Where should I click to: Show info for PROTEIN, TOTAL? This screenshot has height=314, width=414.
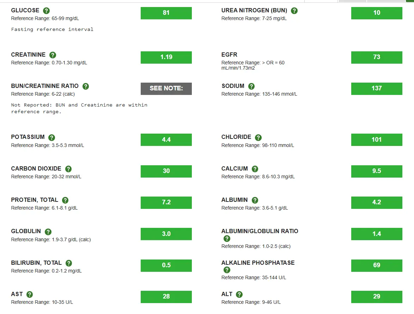pos(65,200)
